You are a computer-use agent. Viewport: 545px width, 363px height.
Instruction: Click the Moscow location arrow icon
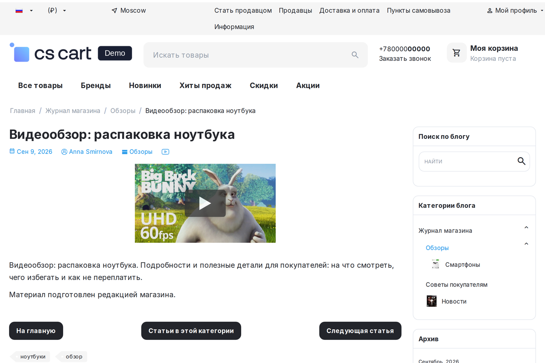tap(114, 10)
